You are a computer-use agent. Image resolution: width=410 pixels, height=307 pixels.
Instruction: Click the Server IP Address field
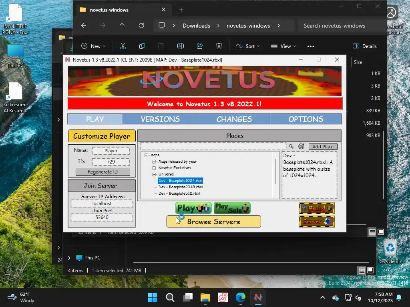point(102,203)
